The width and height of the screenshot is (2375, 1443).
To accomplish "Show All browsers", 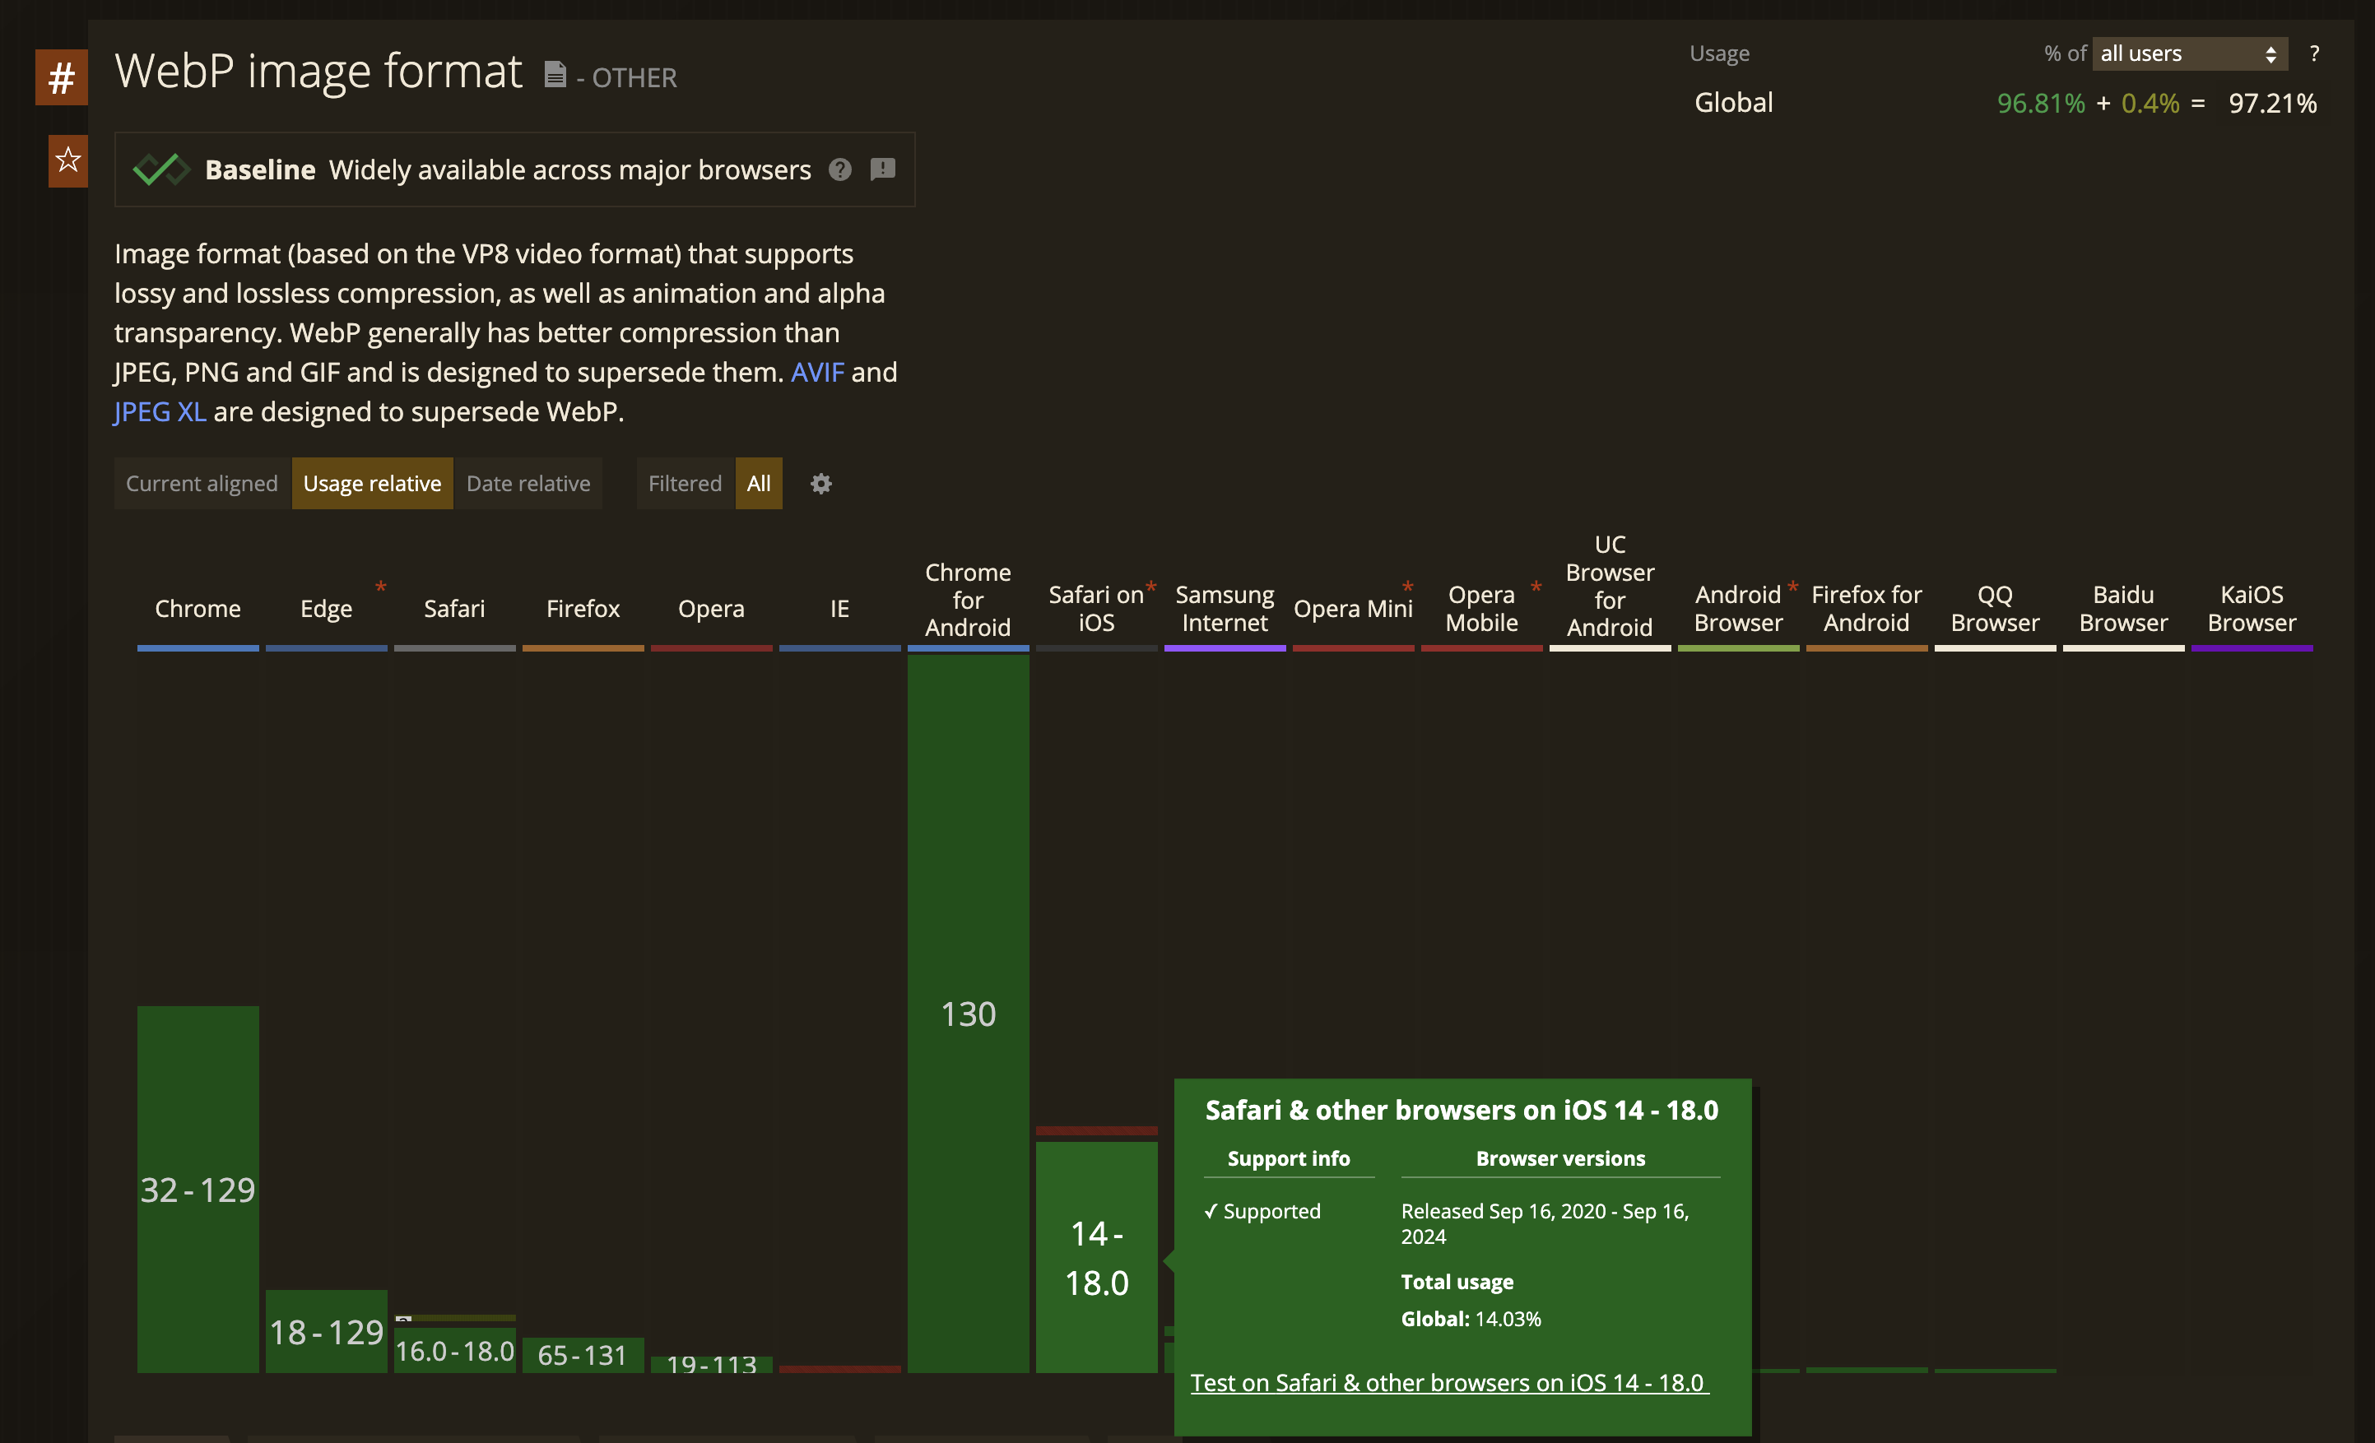I will tap(759, 484).
